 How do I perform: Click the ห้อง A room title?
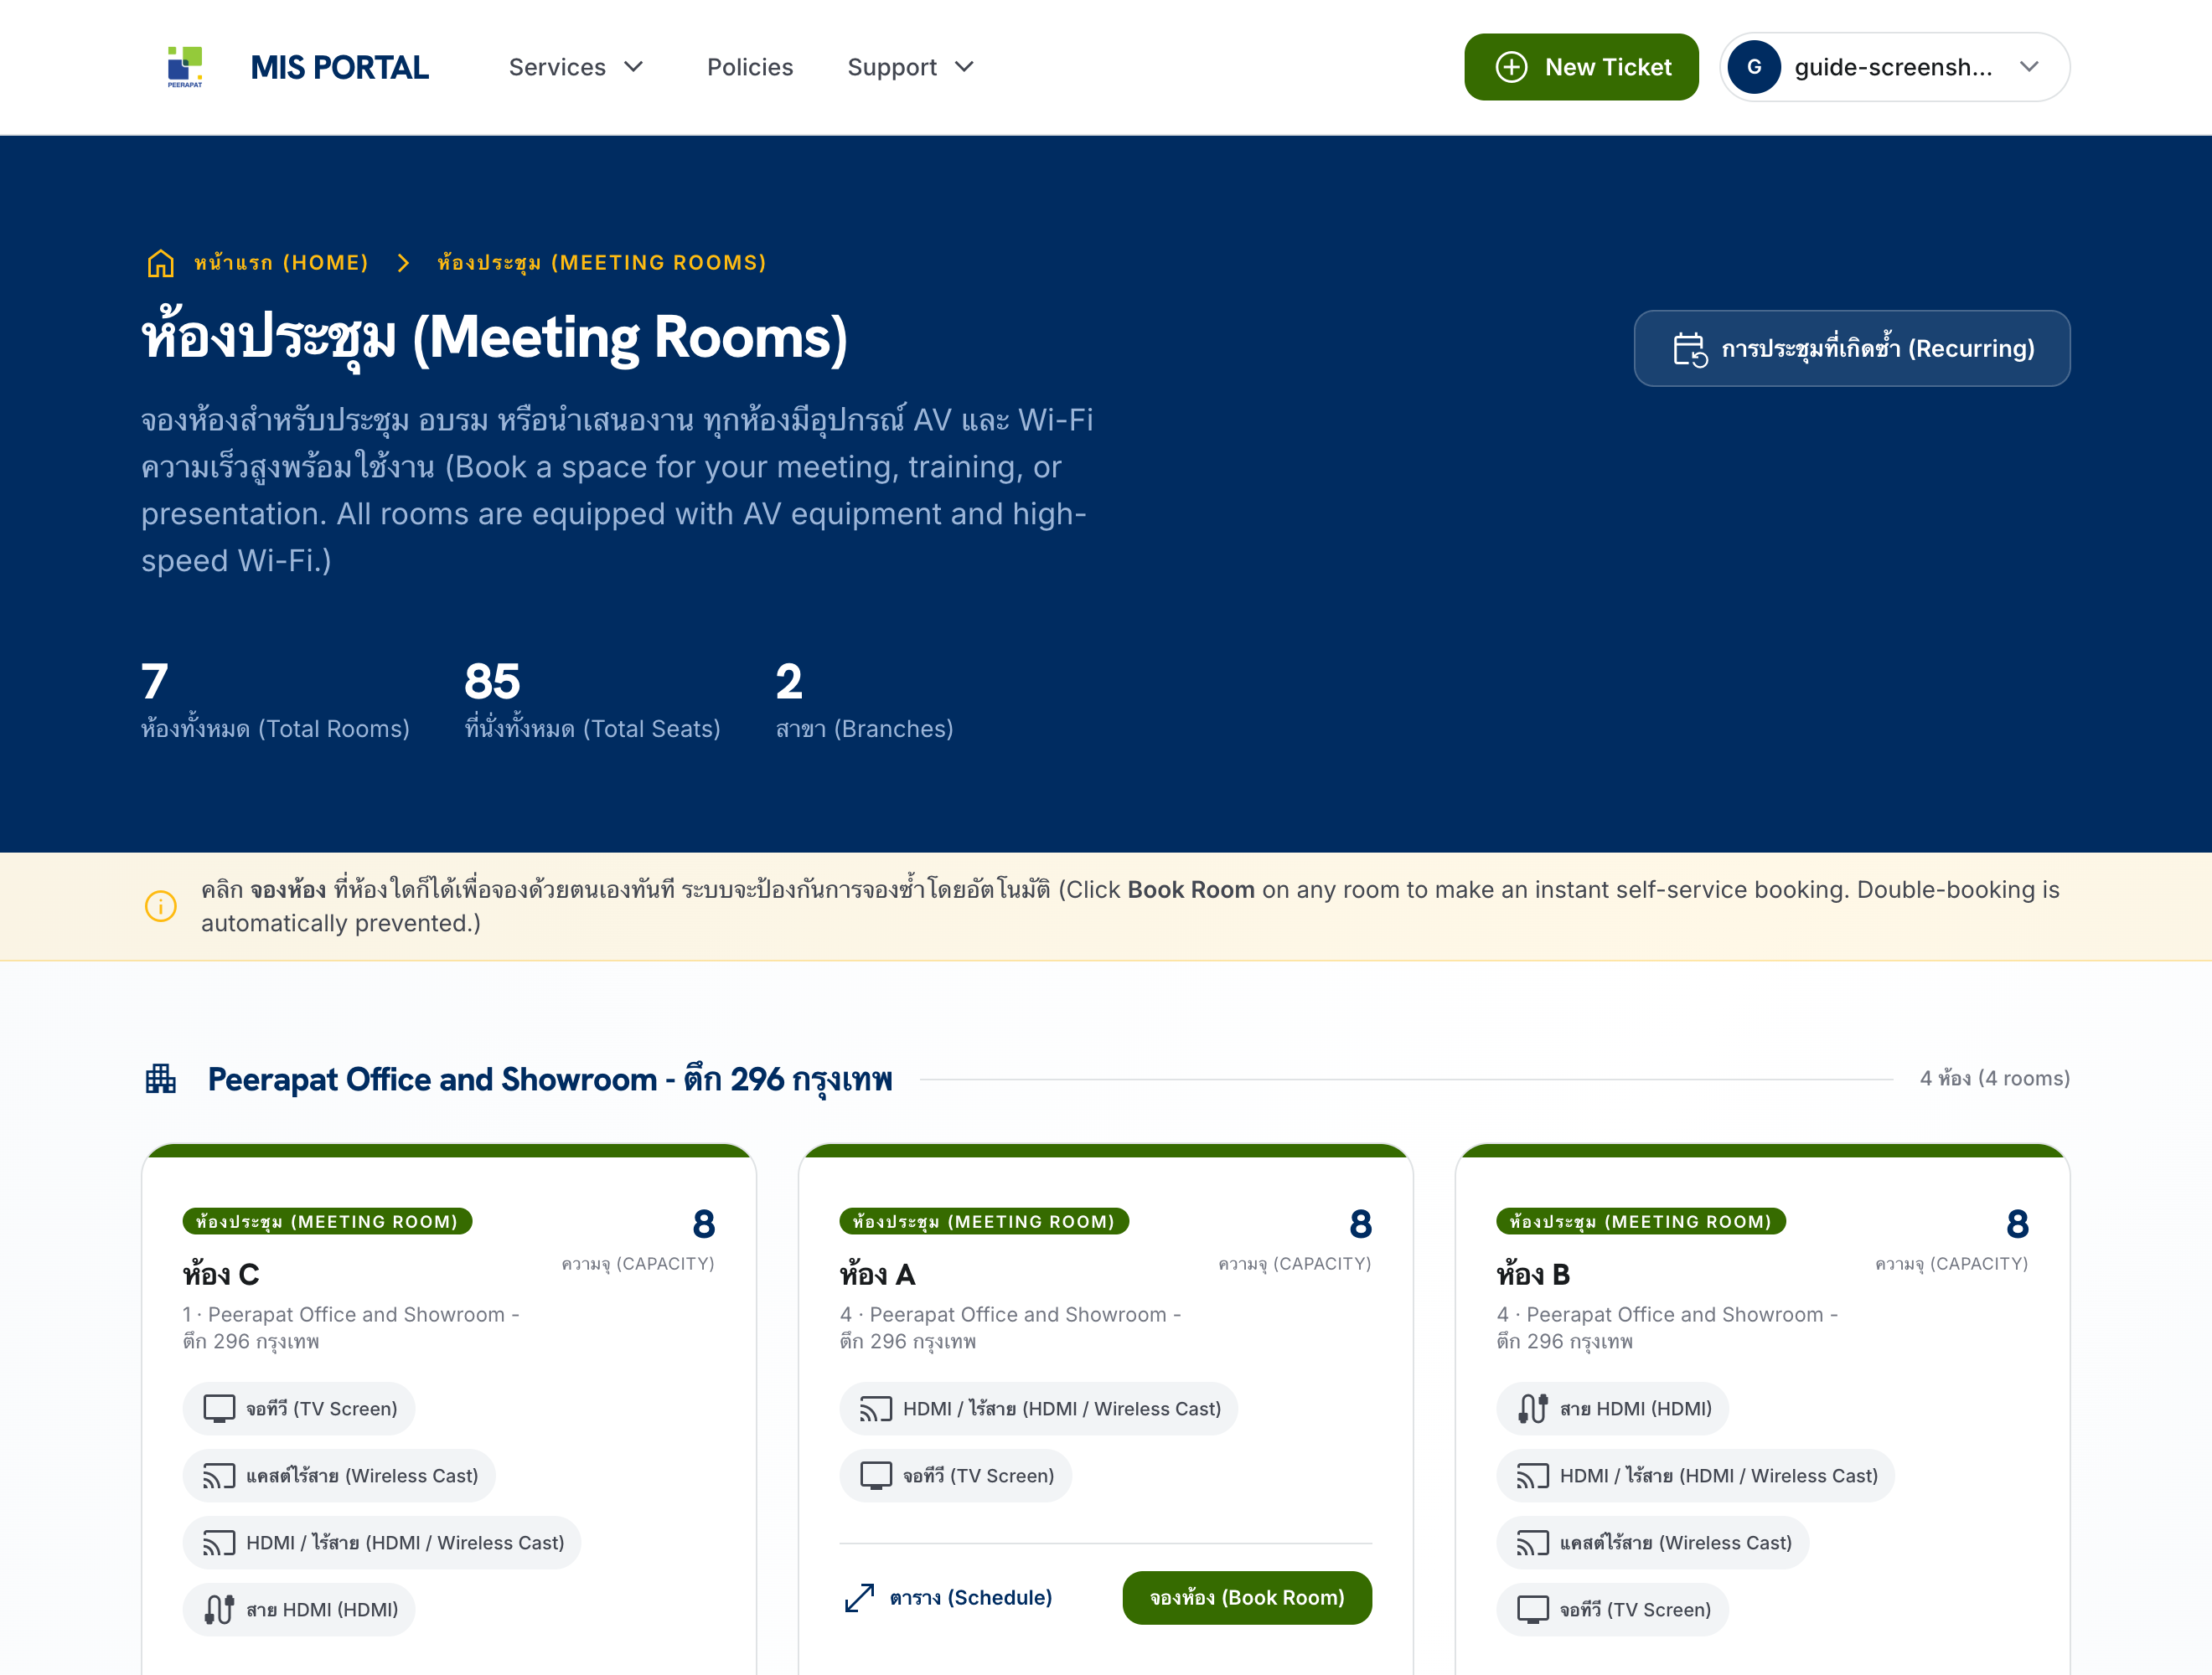(877, 1274)
